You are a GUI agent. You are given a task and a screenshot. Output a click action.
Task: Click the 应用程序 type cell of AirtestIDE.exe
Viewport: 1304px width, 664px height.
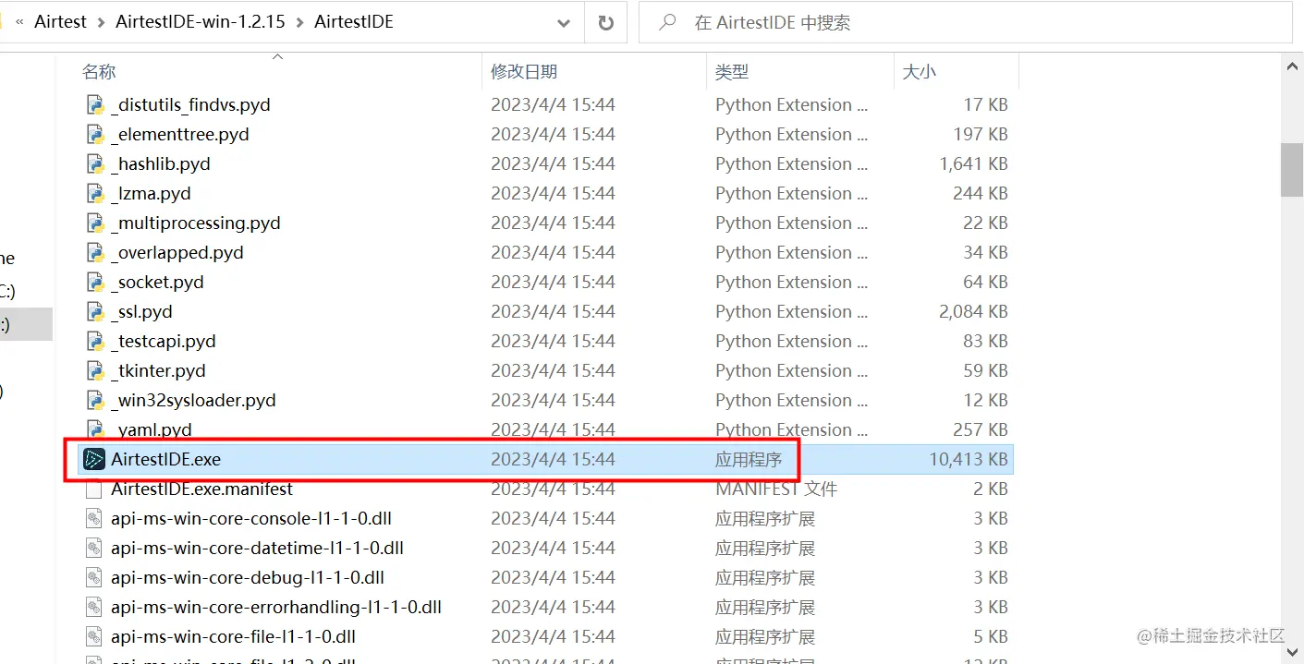tap(749, 459)
